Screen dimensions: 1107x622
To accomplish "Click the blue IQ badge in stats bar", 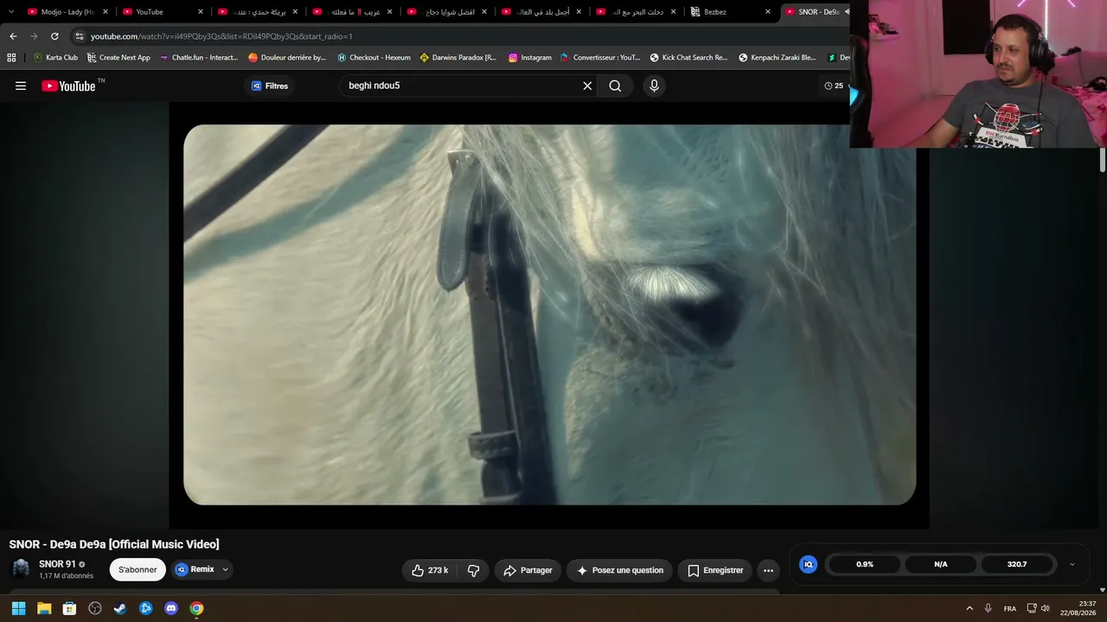I will click(809, 564).
